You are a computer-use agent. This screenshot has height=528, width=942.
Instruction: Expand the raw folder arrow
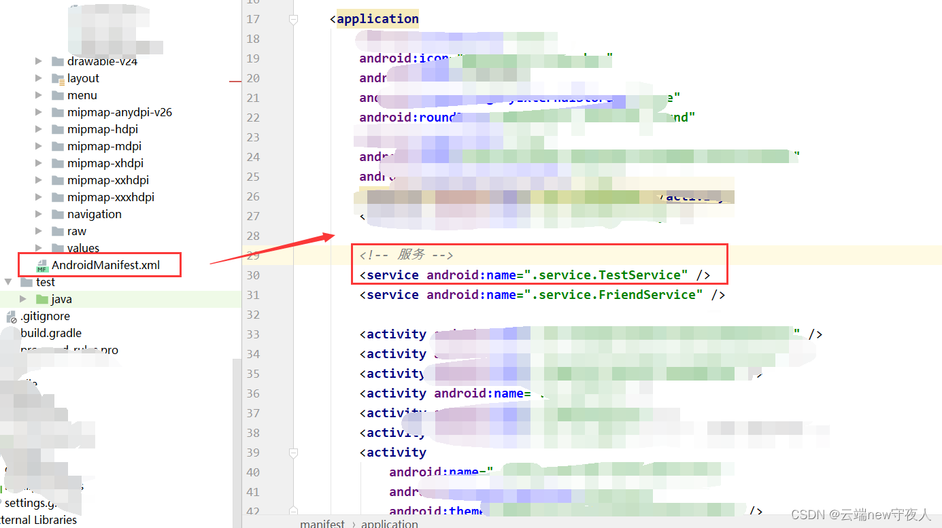[39, 231]
